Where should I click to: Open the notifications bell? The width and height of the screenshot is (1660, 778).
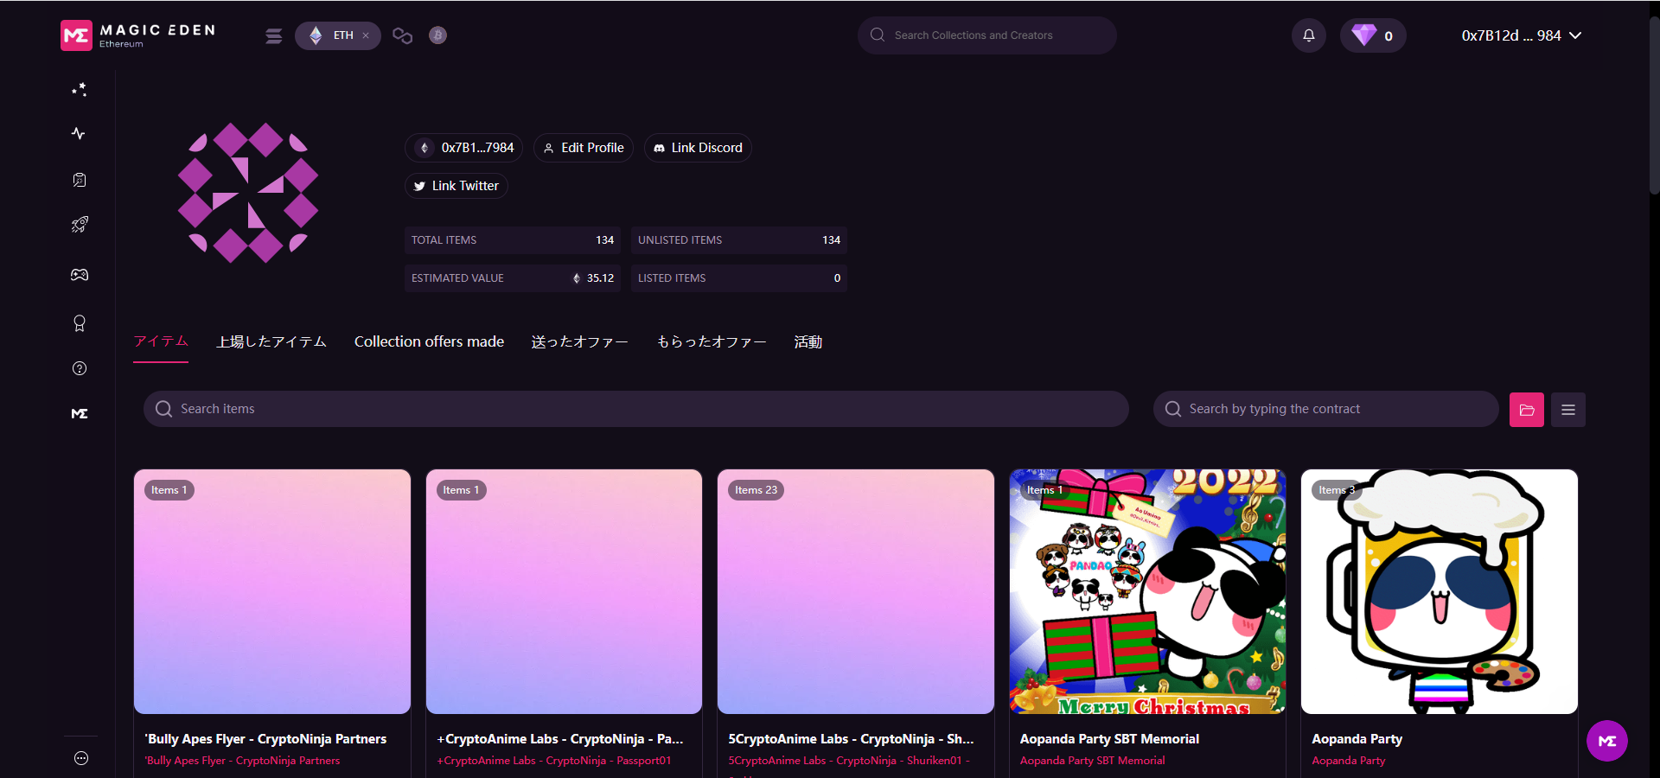(1309, 35)
